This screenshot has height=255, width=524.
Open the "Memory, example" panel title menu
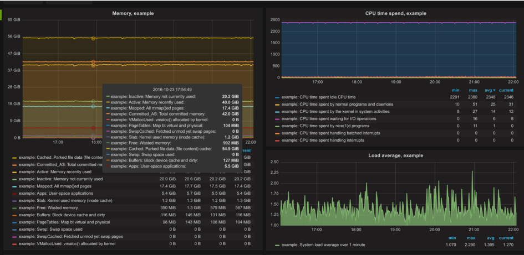pos(133,13)
